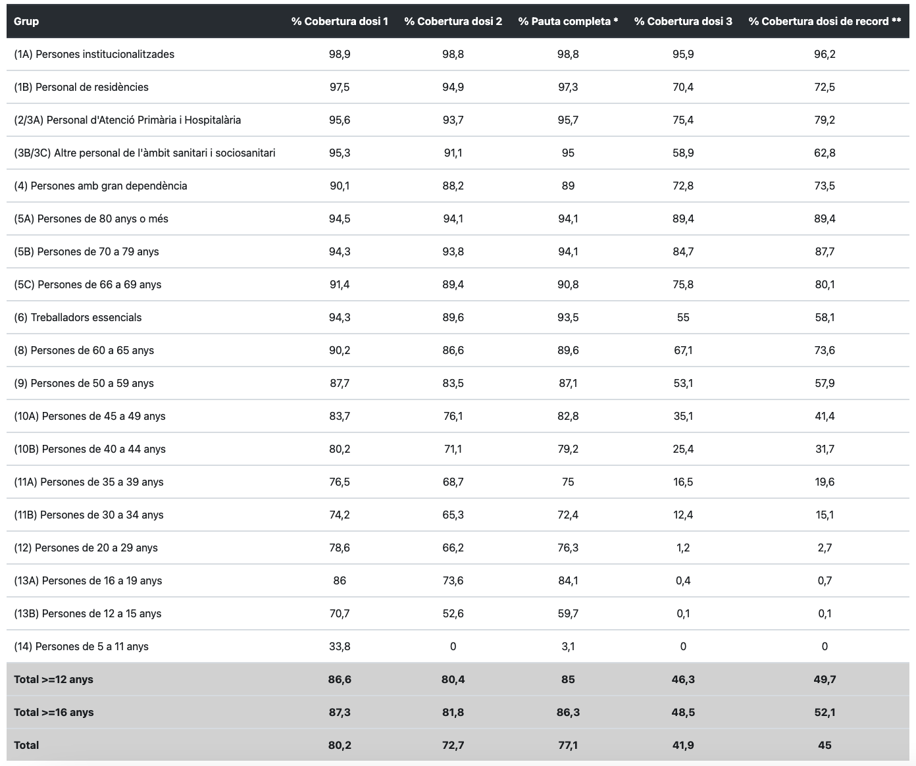Select the (14) Persones de 5 a 11 anys row
Viewport: 916px width, 766px height.
pos(81,646)
